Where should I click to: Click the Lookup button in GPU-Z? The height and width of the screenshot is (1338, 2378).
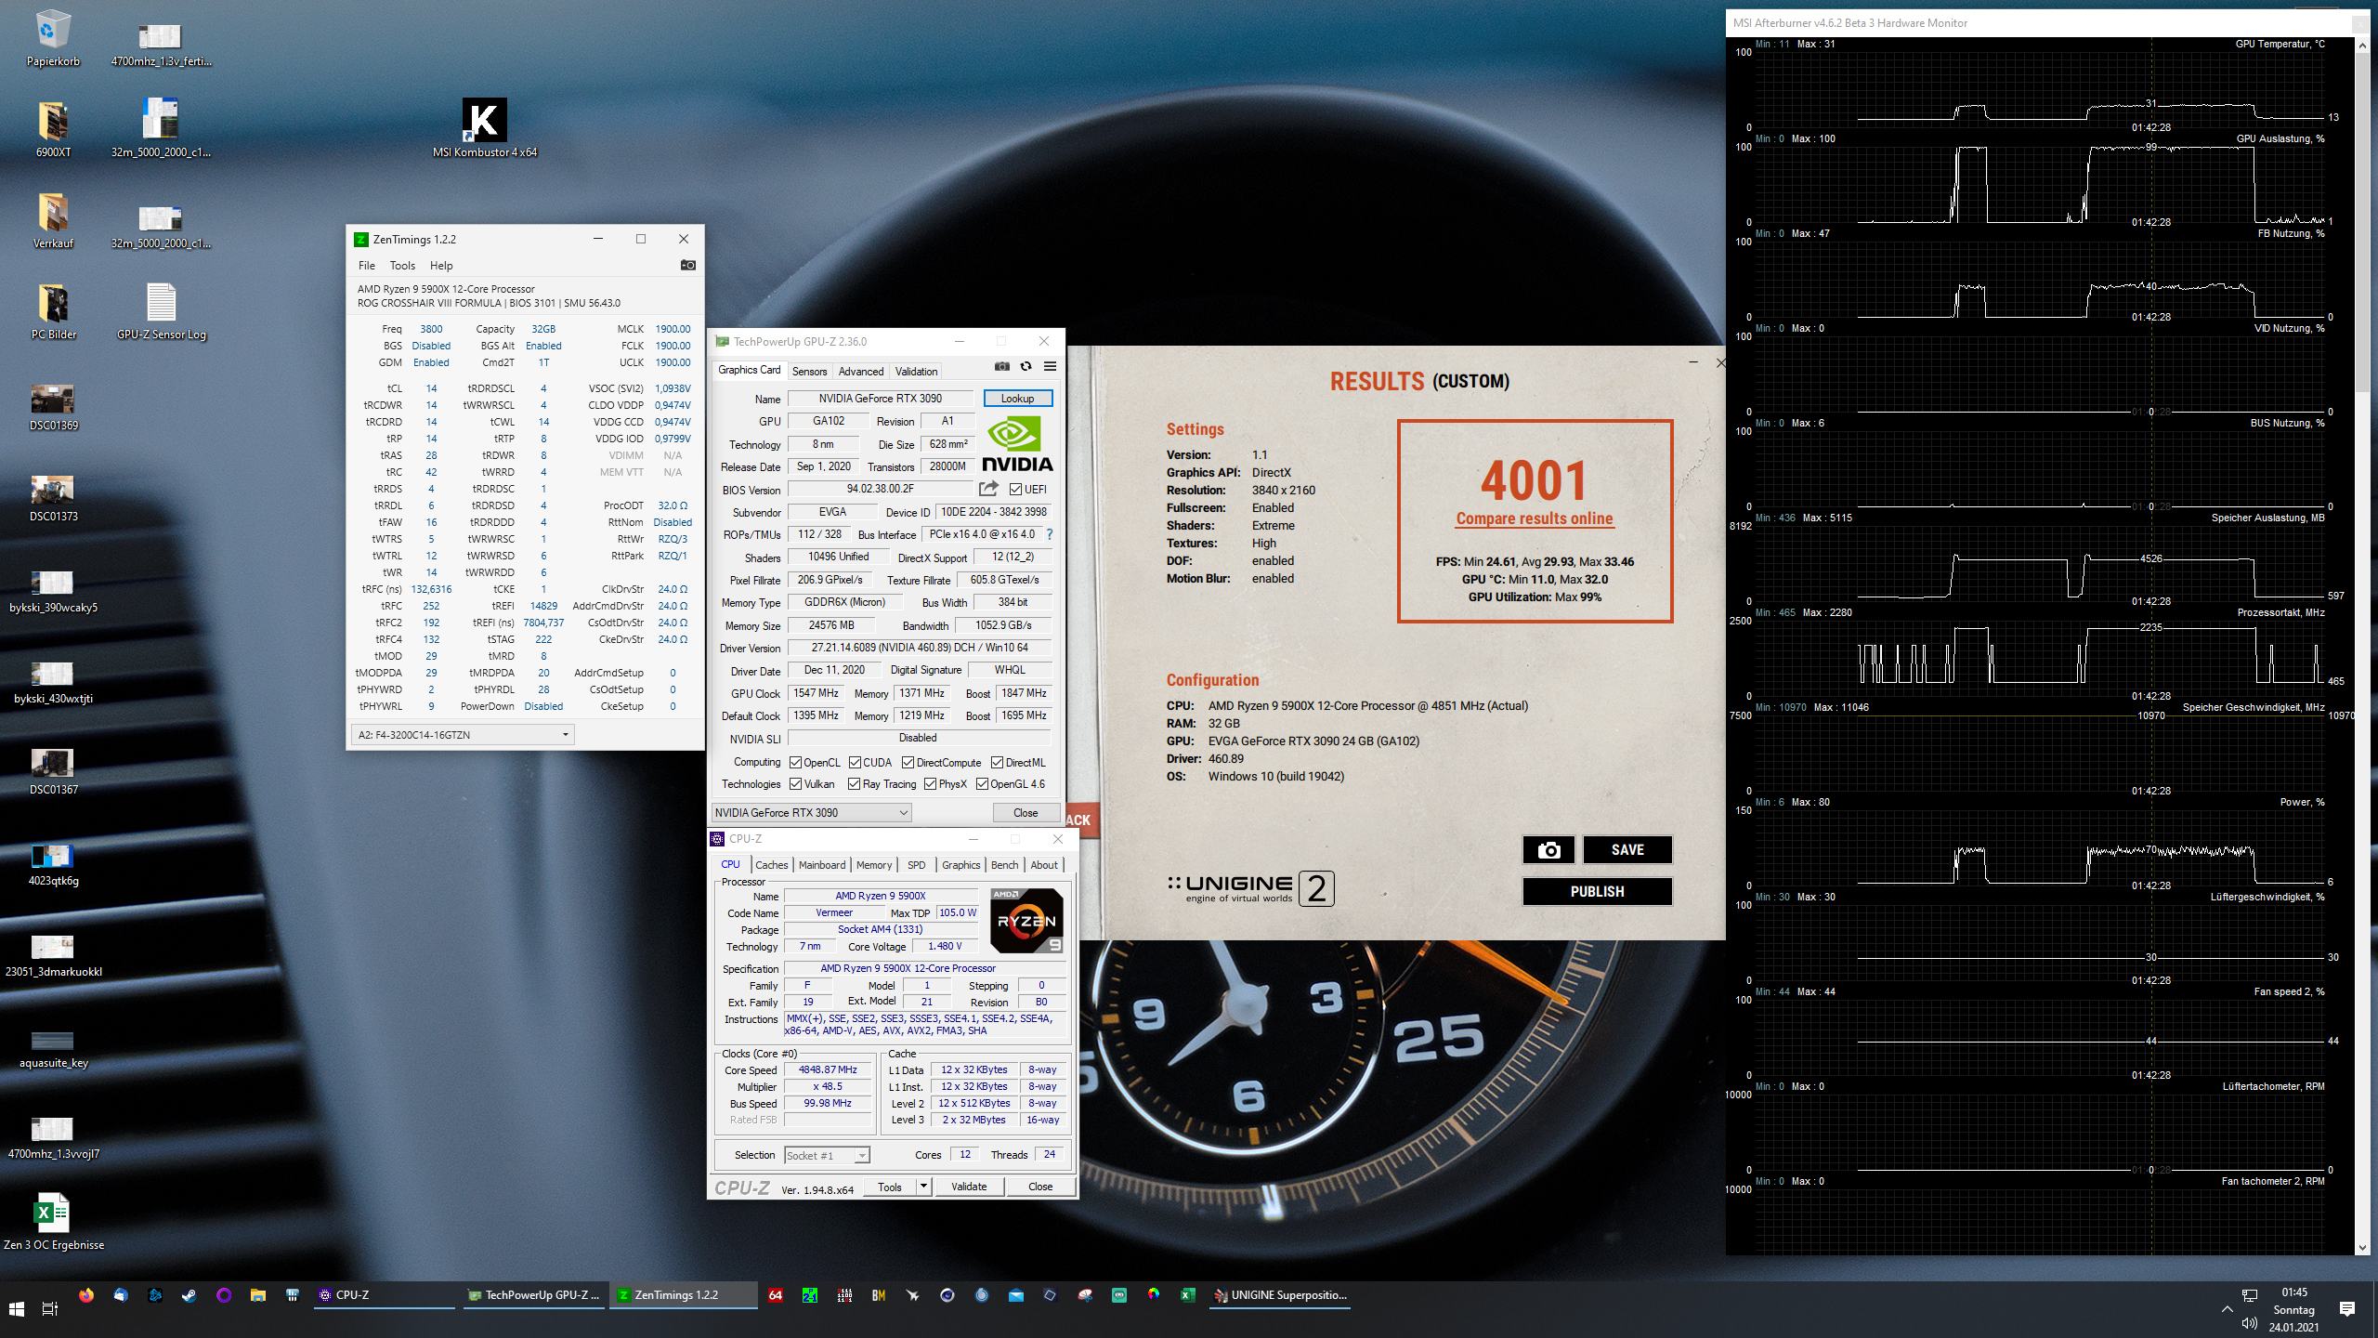point(1017,399)
